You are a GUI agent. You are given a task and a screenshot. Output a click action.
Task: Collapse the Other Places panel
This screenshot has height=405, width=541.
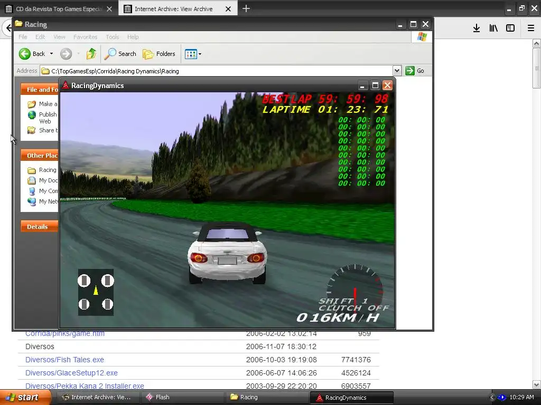(x=39, y=156)
